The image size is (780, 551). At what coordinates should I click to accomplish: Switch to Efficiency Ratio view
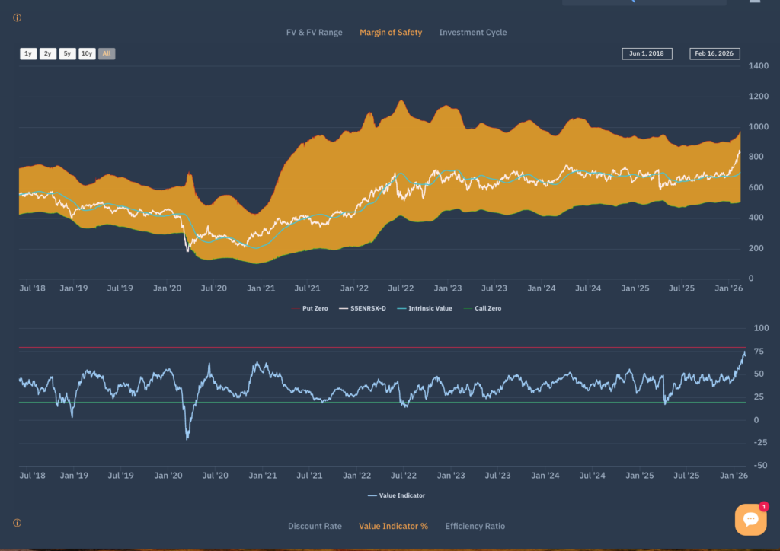(475, 526)
